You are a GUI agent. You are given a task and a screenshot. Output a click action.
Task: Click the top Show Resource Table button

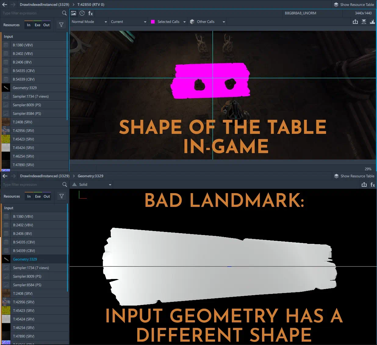tap(354, 5)
